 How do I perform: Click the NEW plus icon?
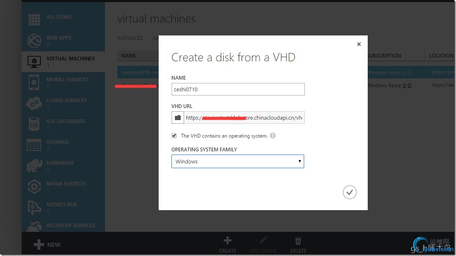pos(39,245)
